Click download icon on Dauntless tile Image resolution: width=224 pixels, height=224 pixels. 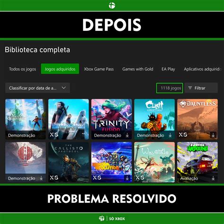[213, 135]
